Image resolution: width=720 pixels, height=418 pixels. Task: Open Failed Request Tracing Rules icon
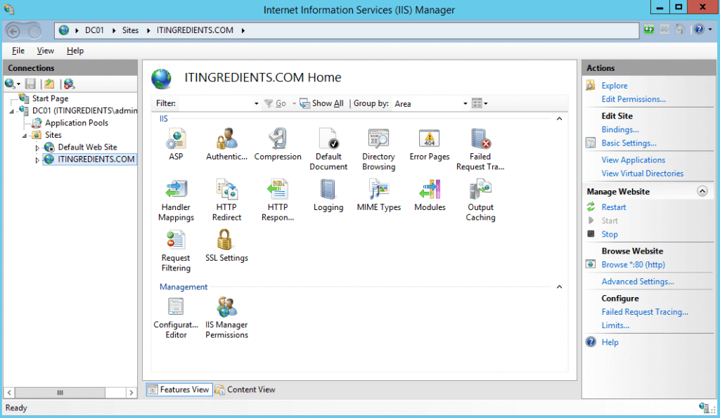pos(480,150)
